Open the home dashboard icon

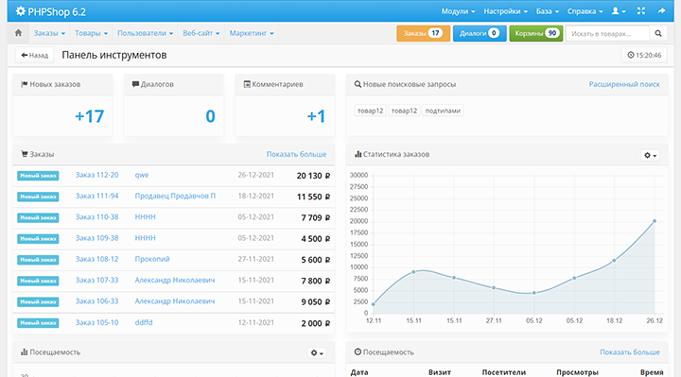pos(18,33)
